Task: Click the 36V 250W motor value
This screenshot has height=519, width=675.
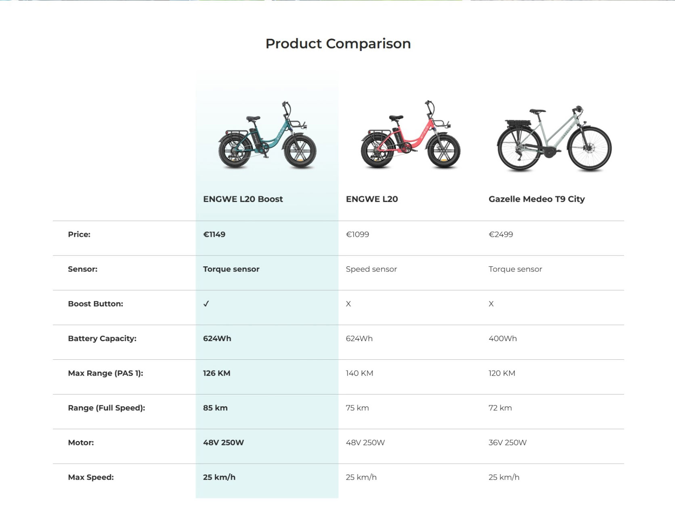Action: click(x=507, y=443)
